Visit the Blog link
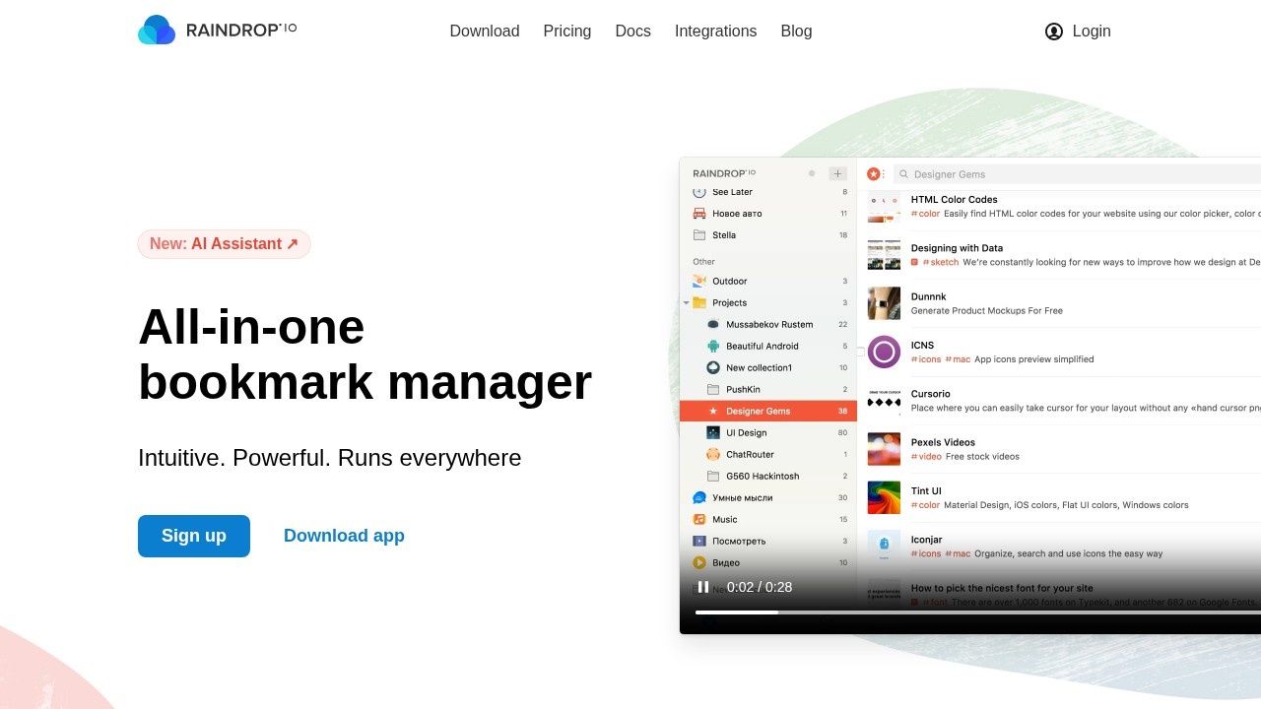Viewport: 1261px width, 709px height. coord(797,32)
